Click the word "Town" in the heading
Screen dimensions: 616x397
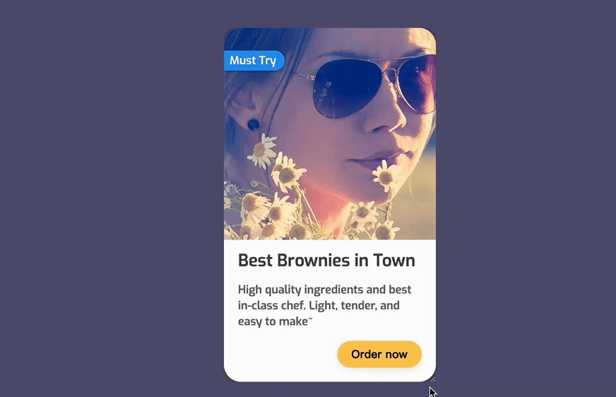coord(393,261)
